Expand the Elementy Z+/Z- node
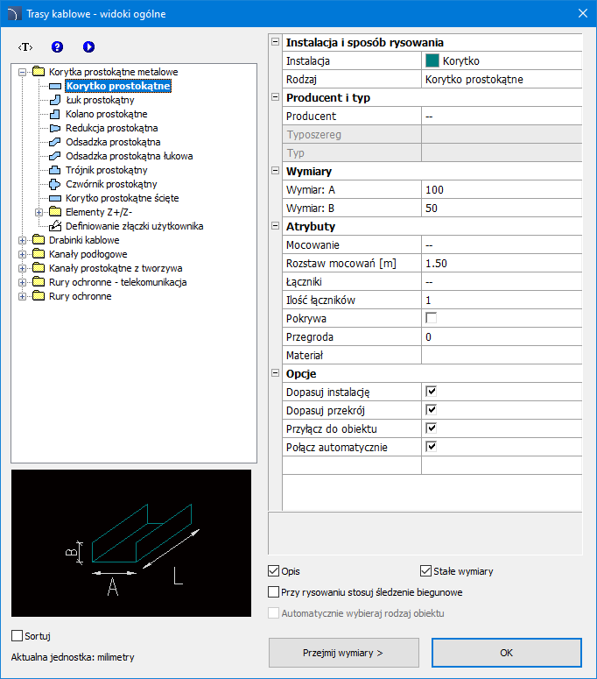Screen dimensions: 597x679 39,212
